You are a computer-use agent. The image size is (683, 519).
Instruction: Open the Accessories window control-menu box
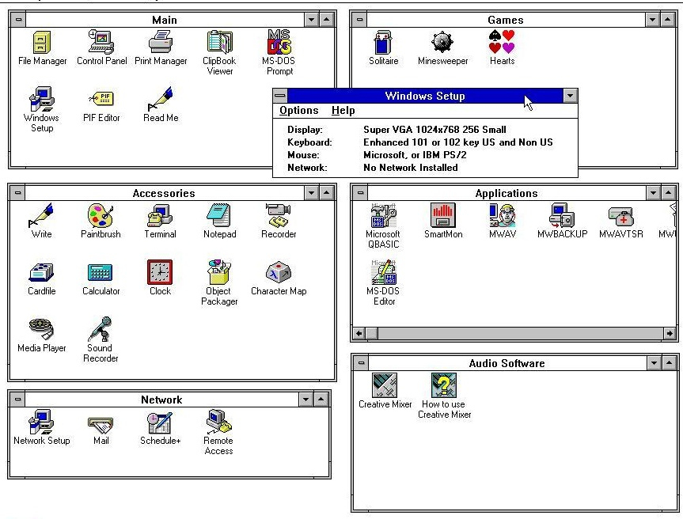(x=17, y=193)
